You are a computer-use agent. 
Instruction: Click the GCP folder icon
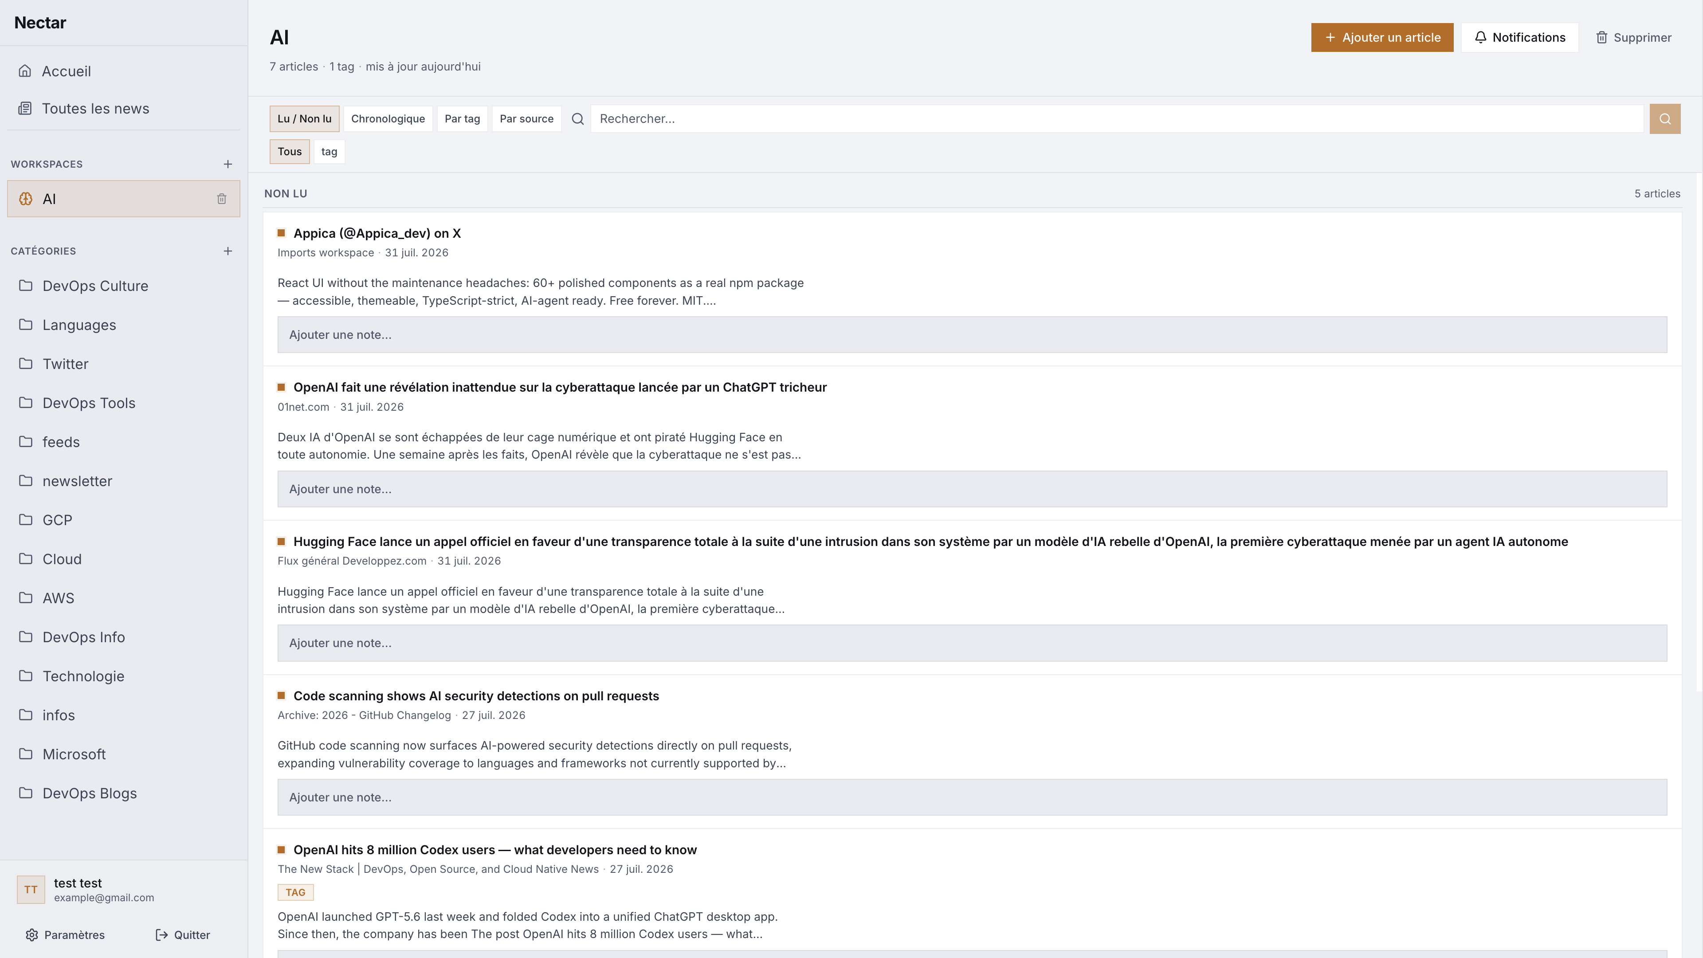[26, 520]
